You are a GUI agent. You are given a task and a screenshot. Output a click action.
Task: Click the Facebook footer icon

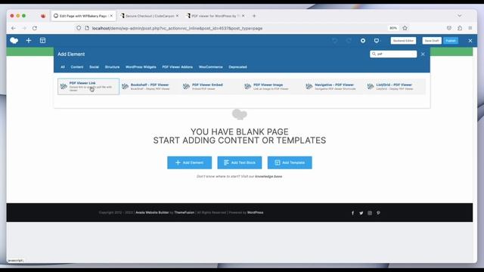tap(353, 213)
